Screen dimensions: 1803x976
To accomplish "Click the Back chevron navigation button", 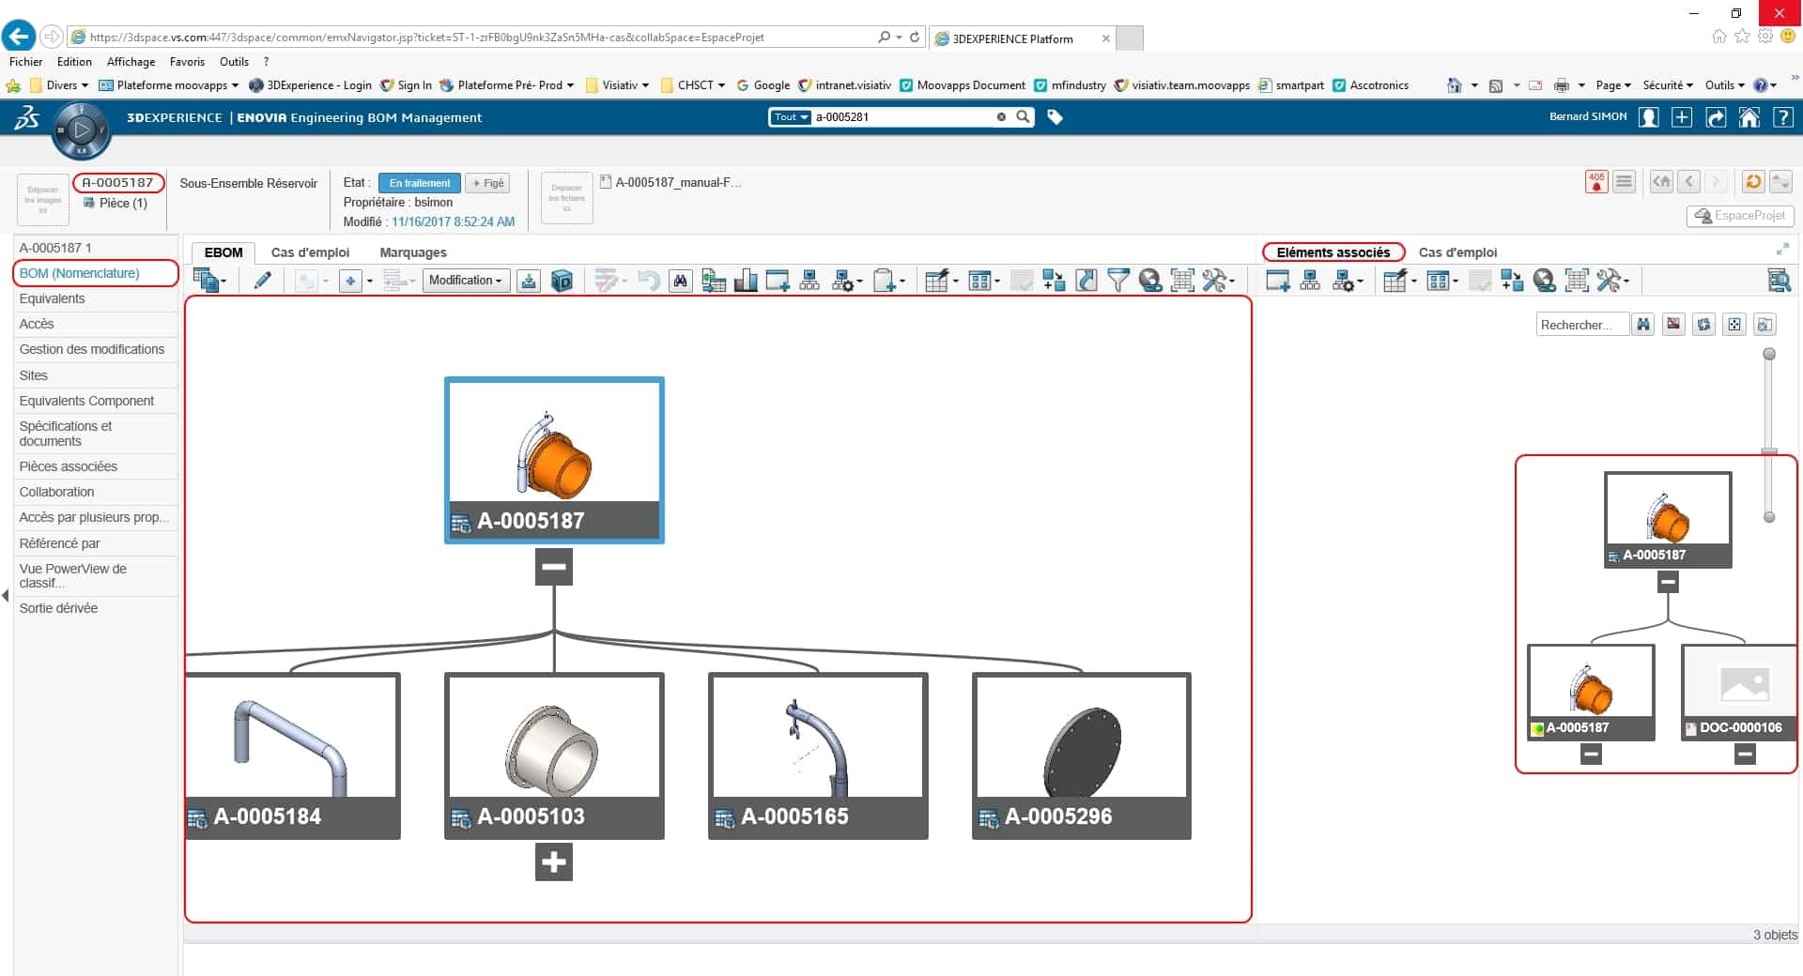I will (1689, 182).
